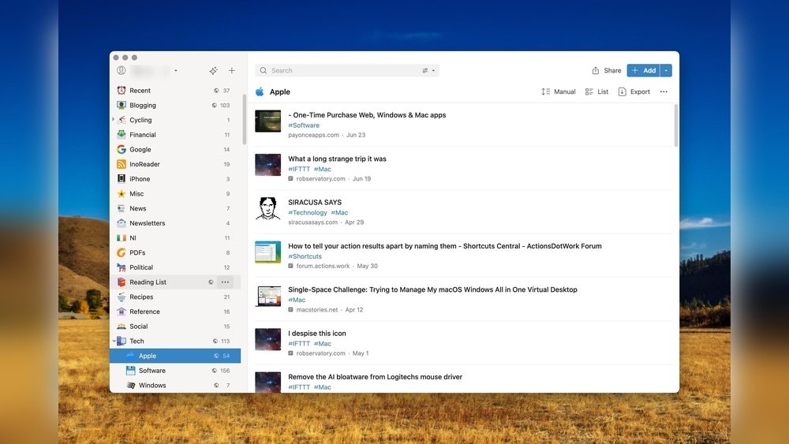
Task: Click the Reading List book icon
Action: point(122,282)
